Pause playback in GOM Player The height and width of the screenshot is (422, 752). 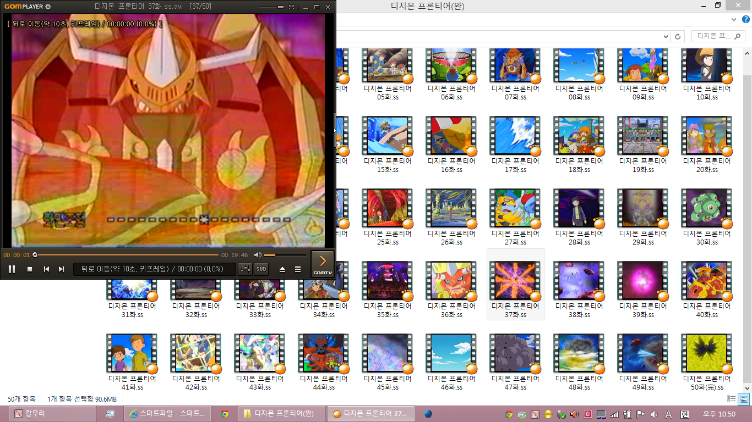coord(12,269)
